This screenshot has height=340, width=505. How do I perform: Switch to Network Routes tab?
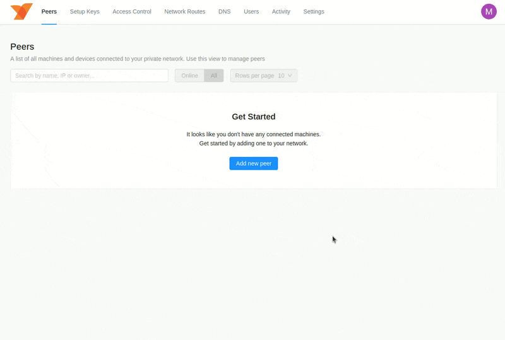(x=184, y=11)
